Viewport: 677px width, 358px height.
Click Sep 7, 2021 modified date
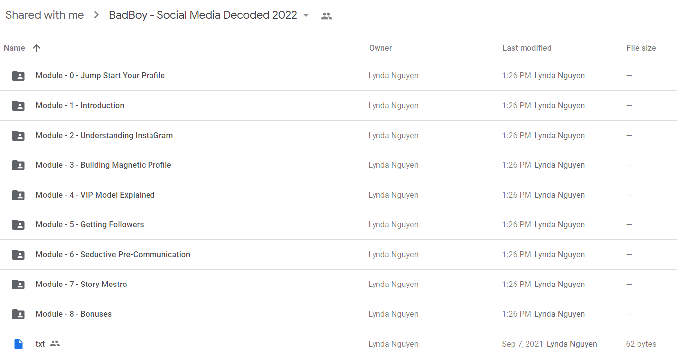click(x=523, y=344)
